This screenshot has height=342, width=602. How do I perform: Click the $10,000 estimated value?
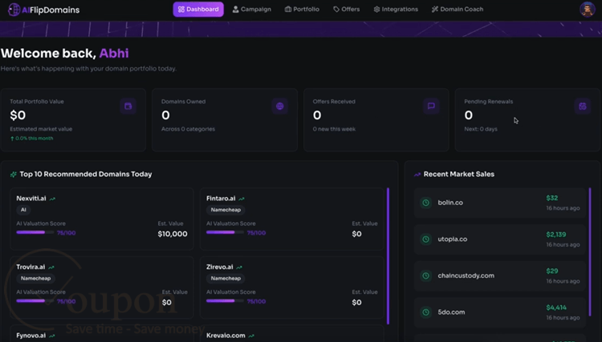[x=173, y=234]
